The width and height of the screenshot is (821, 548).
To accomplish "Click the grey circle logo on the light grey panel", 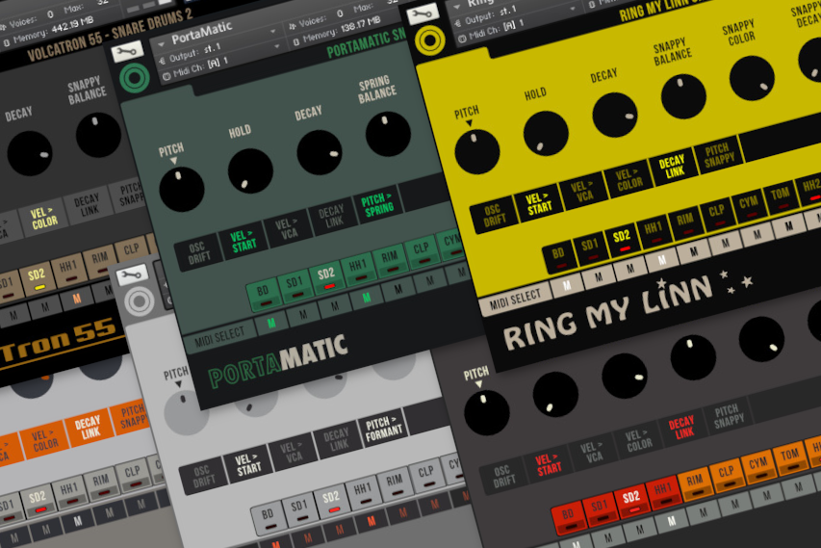I will [x=139, y=301].
